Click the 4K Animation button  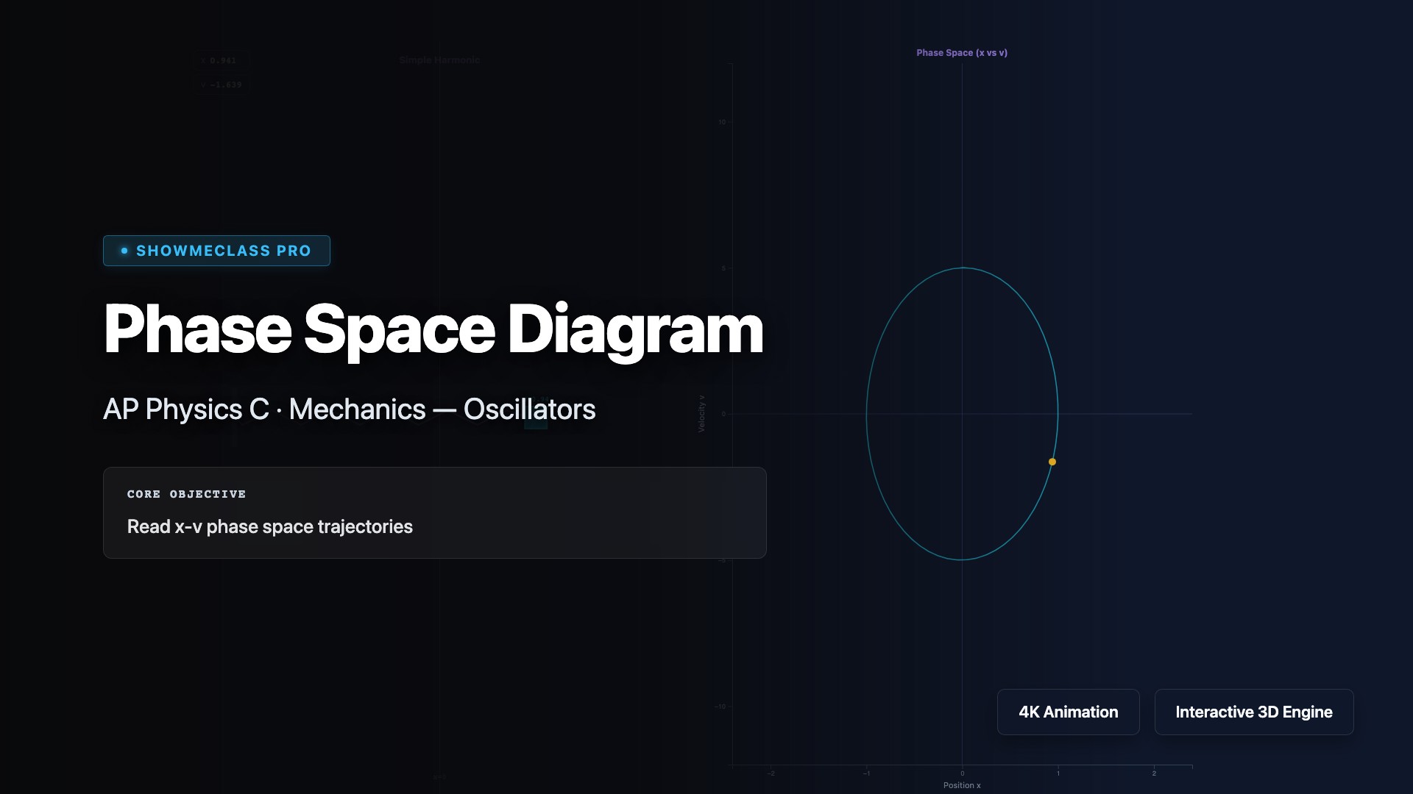(x=1068, y=712)
